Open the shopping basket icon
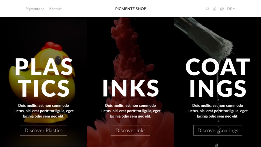Image resolution: width=261 pixels, height=147 pixels. (222, 9)
